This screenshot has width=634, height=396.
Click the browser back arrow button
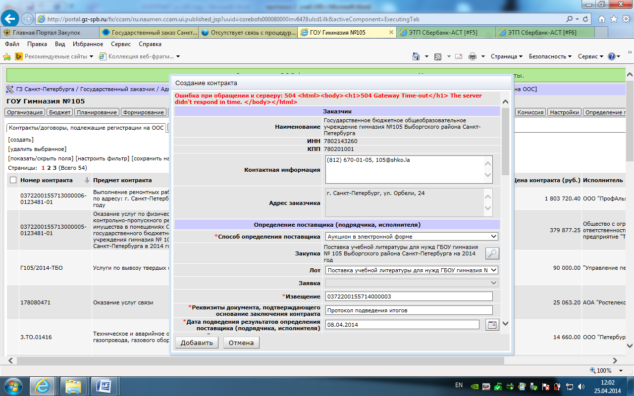(10, 19)
